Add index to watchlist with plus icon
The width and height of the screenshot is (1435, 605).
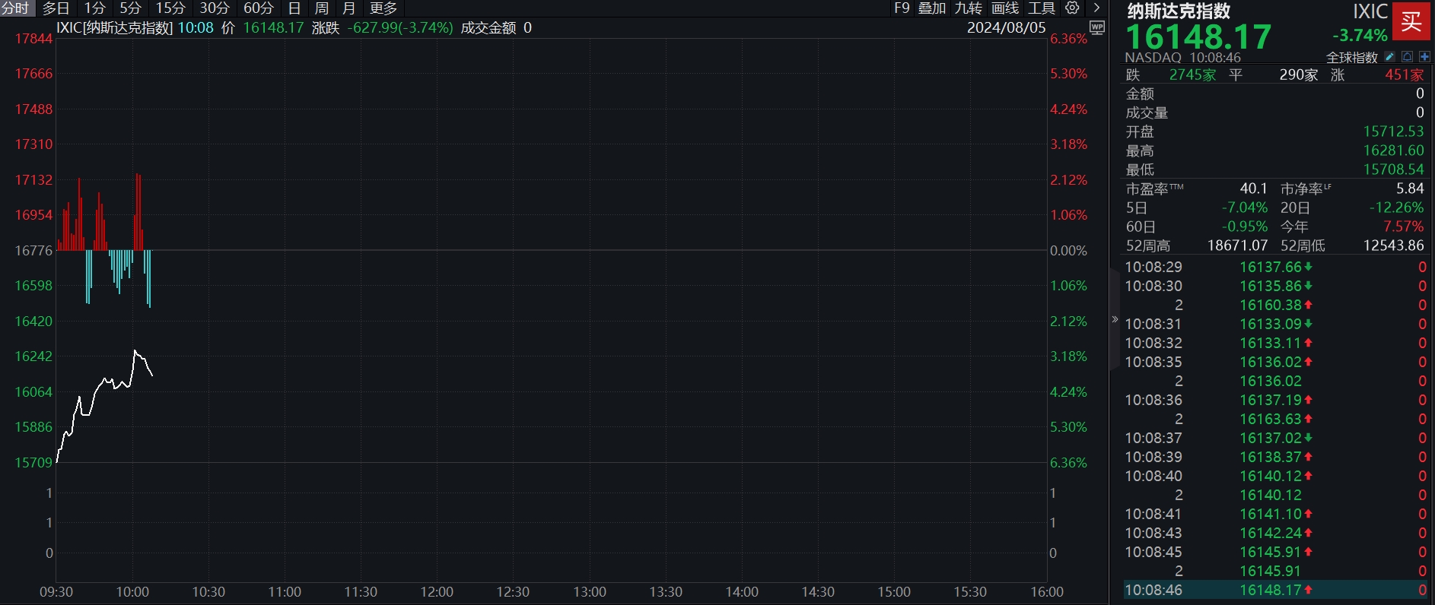pyautogui.click(x=1424, y=57)
